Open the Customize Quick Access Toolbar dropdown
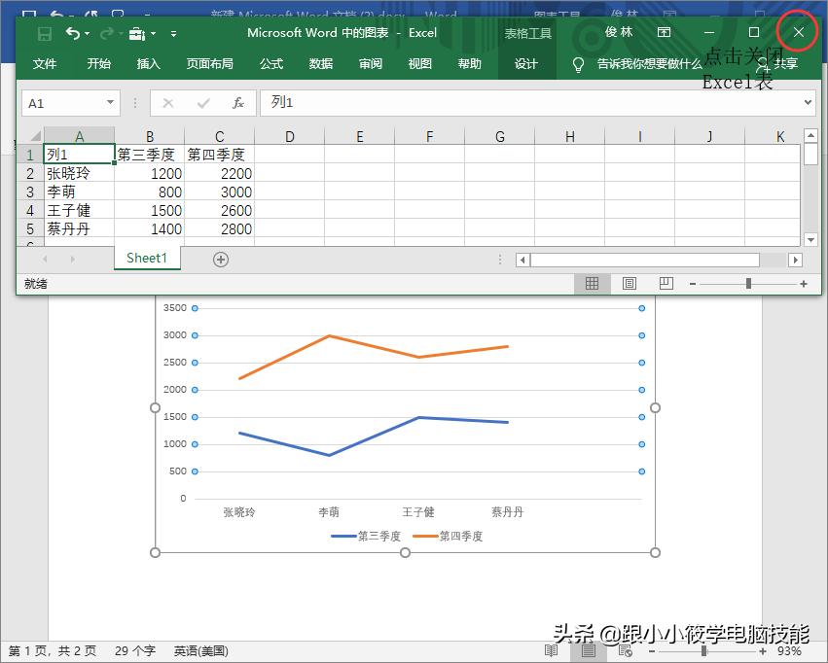 [x=173, y=33]
